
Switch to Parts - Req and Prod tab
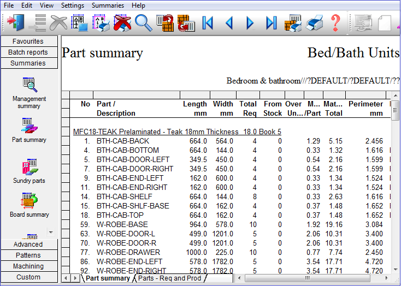click(169, 278)
